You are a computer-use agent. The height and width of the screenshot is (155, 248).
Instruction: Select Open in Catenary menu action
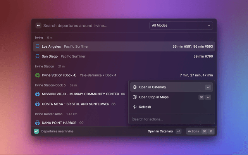[152, 87]
